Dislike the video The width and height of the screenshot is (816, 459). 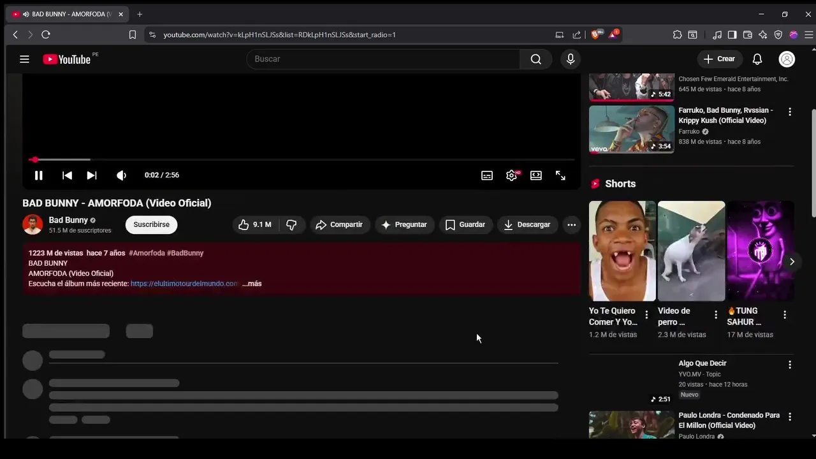pos(291,224)
